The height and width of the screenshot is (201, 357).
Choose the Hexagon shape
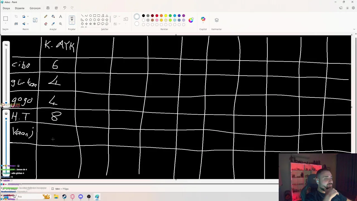point(95,20)
